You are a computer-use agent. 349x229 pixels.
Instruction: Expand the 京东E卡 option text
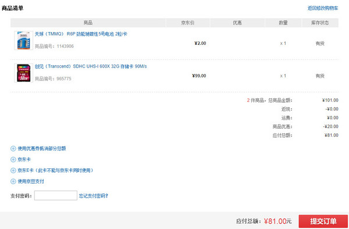click(55, 170)
